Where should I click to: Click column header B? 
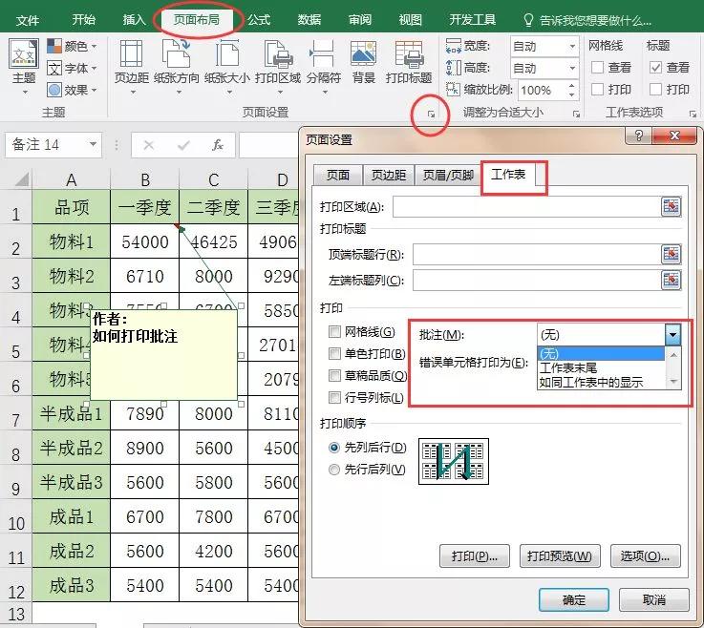(x=144, y=179)
